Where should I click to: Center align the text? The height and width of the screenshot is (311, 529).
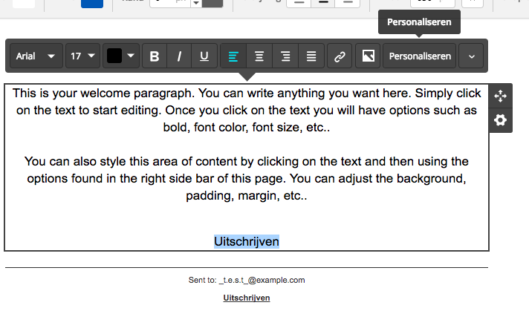[259, 56]
